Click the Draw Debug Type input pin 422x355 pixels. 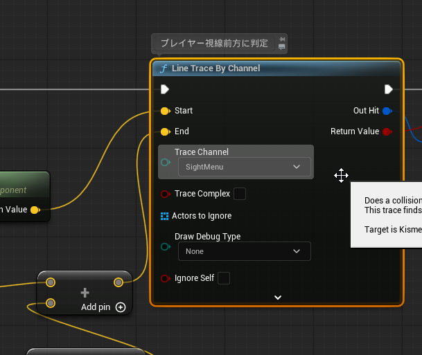point(165,246)
